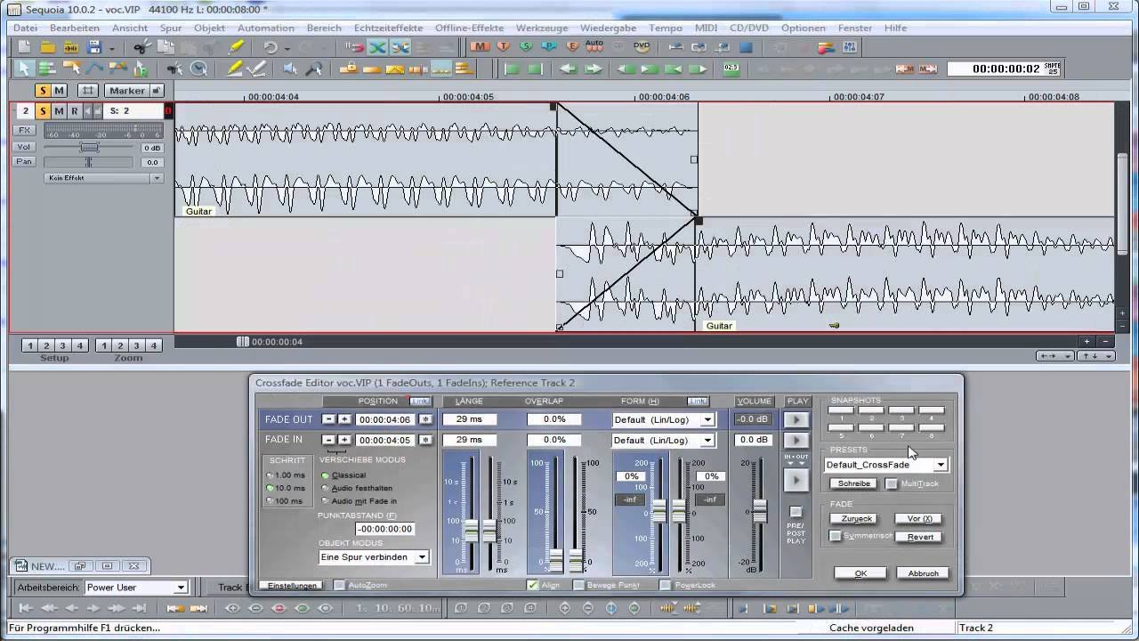The image size is (1139, 641).
Task: Select the magnifier zoom tool
Action: click(x=315, y=67)
